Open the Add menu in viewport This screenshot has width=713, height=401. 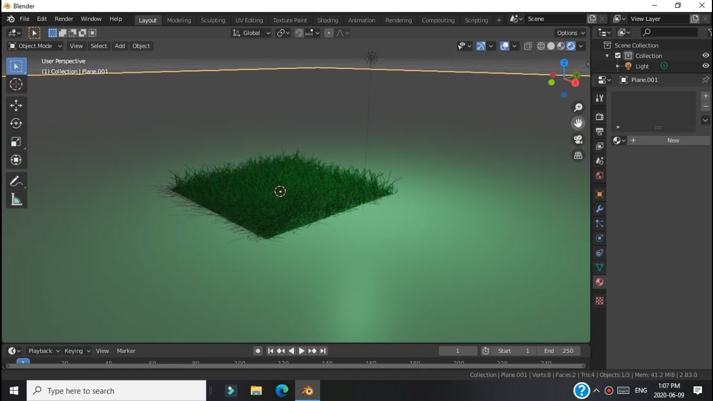coord(120,46)
